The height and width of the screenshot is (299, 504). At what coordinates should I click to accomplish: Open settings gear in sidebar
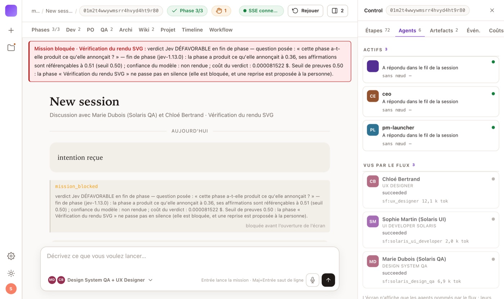(x=11, y=256)
